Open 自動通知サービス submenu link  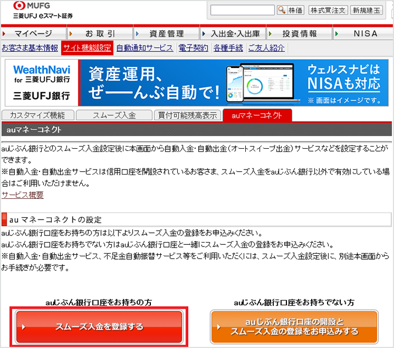[x=145, y=48]
